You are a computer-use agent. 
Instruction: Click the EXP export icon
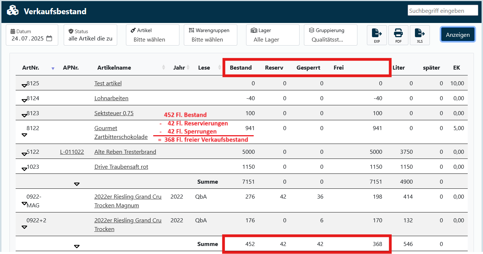click(x=377, y=35)
